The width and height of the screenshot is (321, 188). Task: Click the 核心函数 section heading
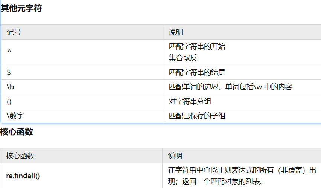pos(17,131)
